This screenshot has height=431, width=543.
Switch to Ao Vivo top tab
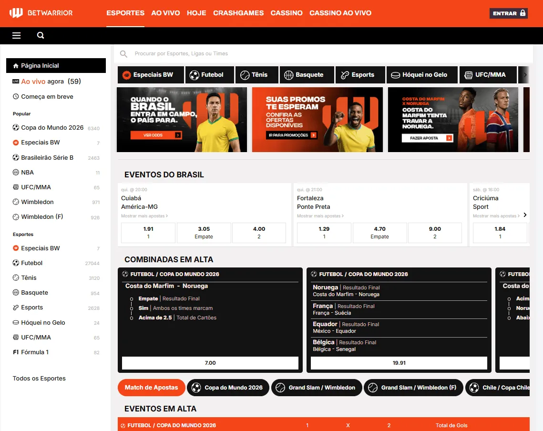coord(165,13)
